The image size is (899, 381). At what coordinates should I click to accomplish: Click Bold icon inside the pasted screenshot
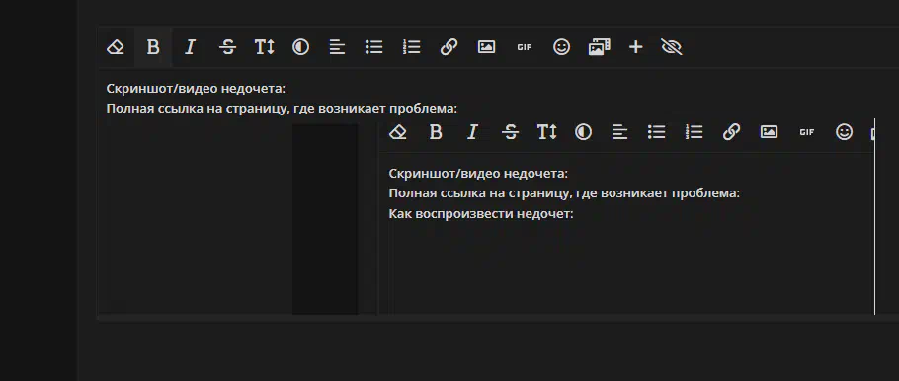[x=436, y=132]
